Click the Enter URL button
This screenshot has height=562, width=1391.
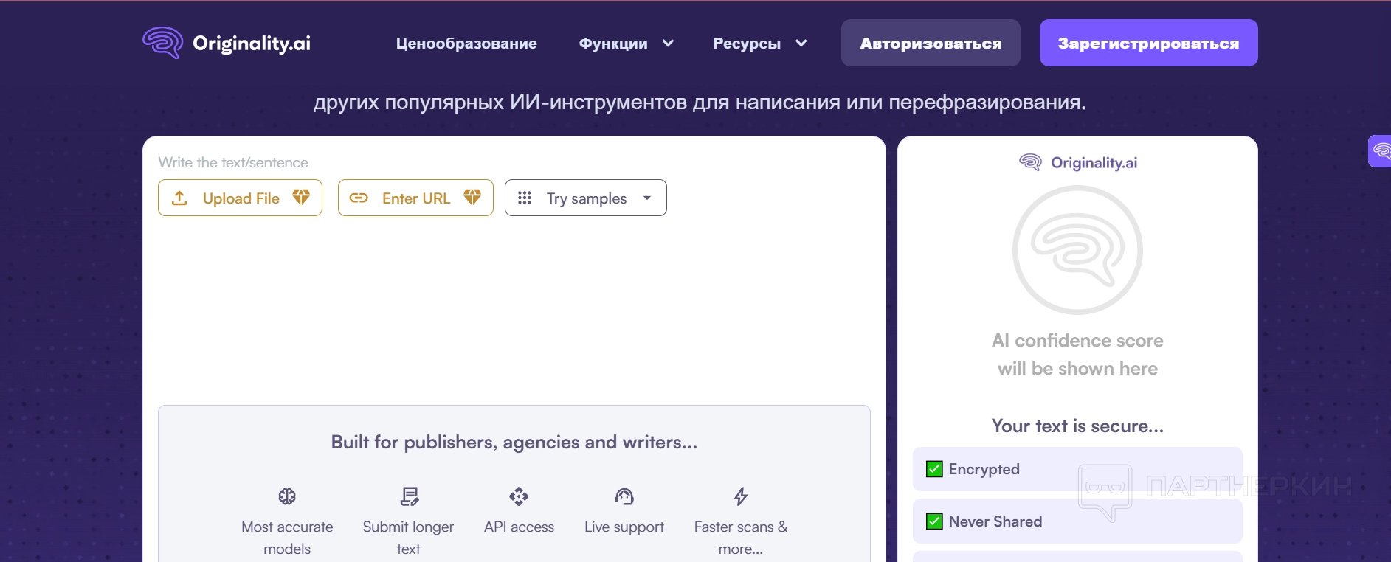coord(415,198)
